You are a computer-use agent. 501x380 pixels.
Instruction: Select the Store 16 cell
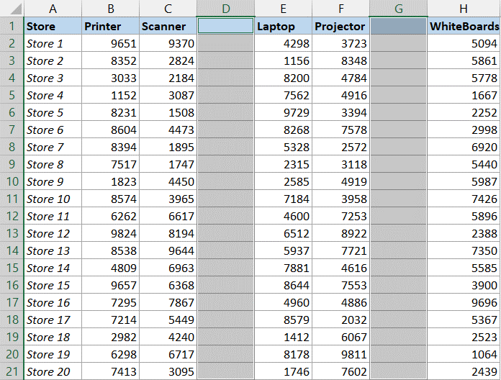click(x=53, y=302)
